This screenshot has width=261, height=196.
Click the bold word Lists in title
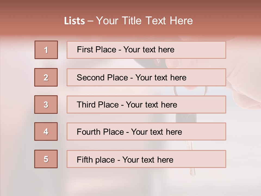[74, 21]
